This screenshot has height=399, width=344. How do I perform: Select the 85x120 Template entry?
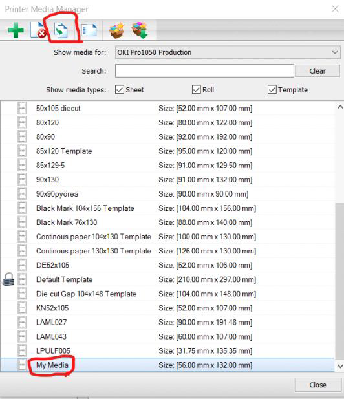[167, 151]
